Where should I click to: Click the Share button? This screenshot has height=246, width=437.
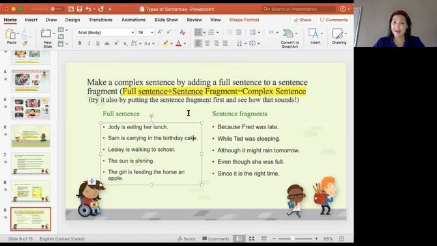point(302,20)
